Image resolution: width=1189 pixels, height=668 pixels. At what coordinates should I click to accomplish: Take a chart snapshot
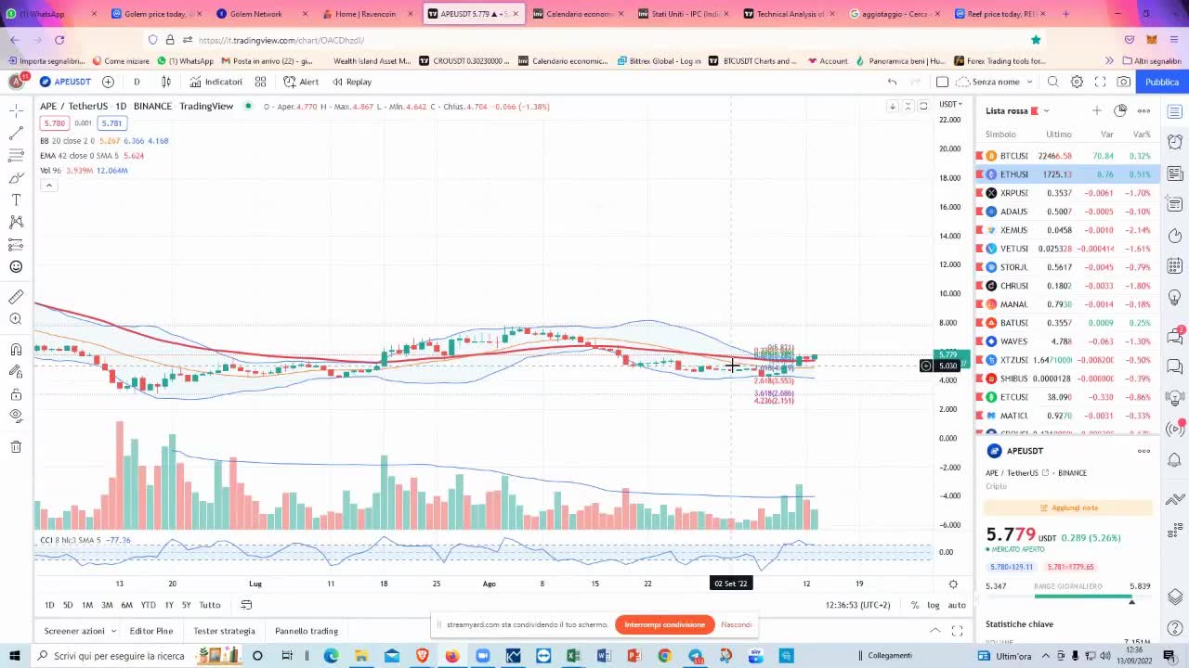coord(1124,82)
